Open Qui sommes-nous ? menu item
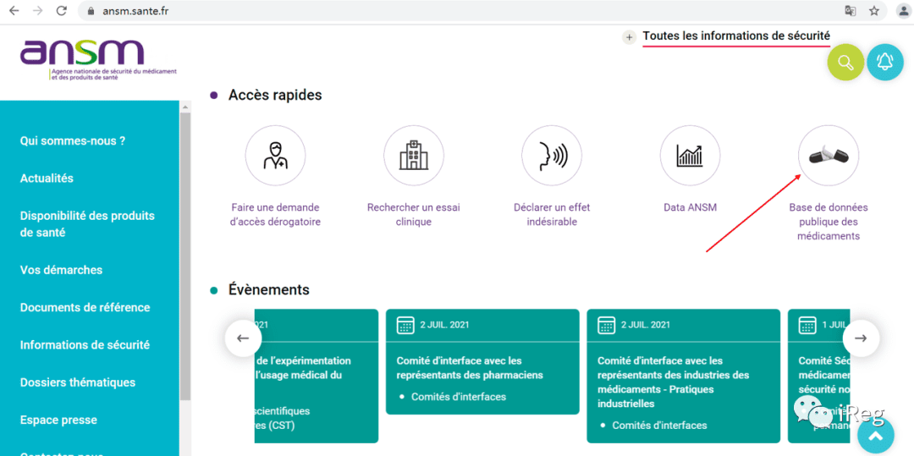This screenshot has width=914, height=456. click(x=73, y=141)
